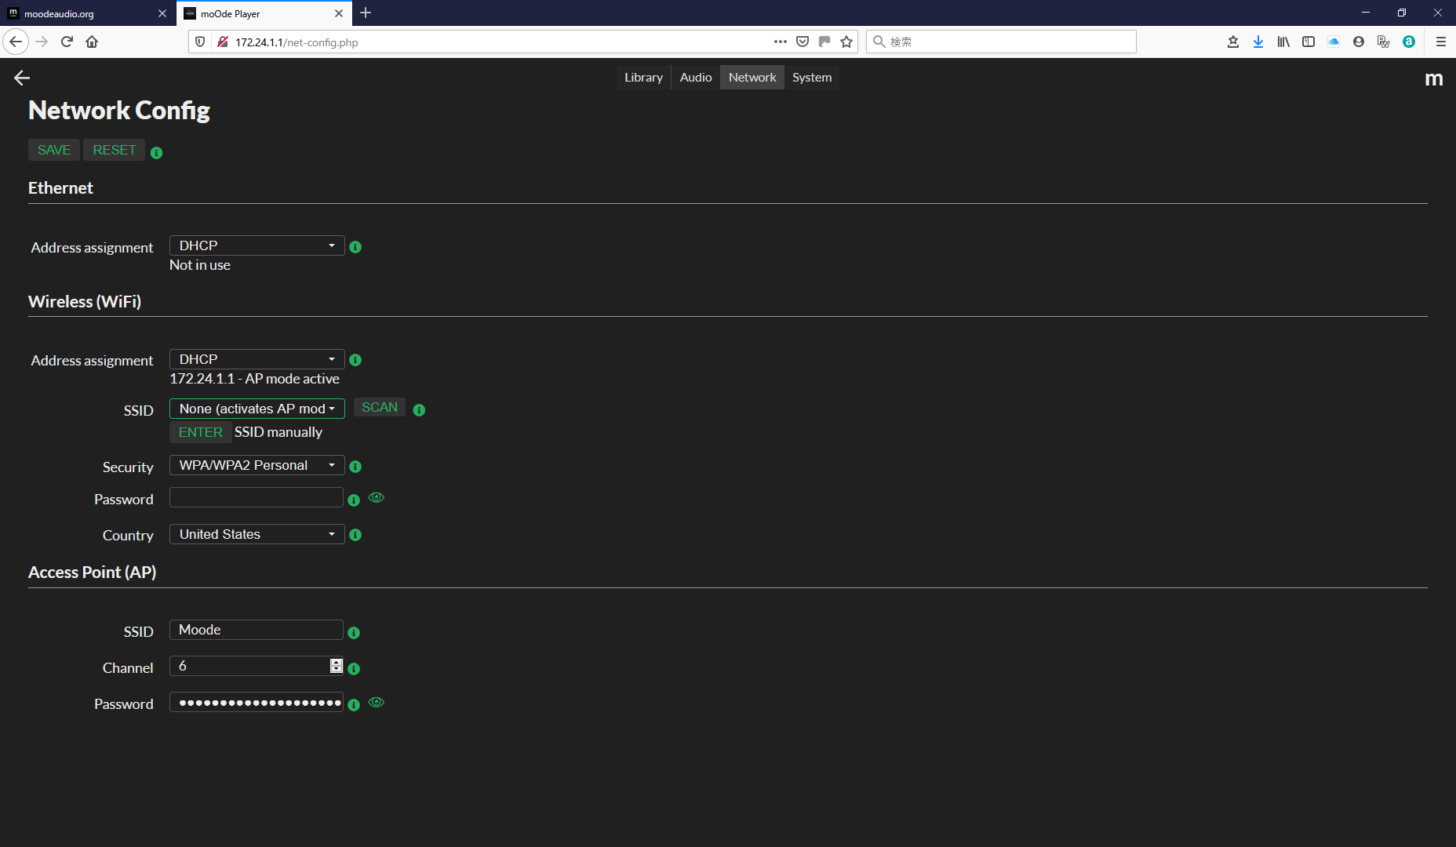Click info icon next to RESET button
1456x847 pixels.
click(x=157, y=153)
